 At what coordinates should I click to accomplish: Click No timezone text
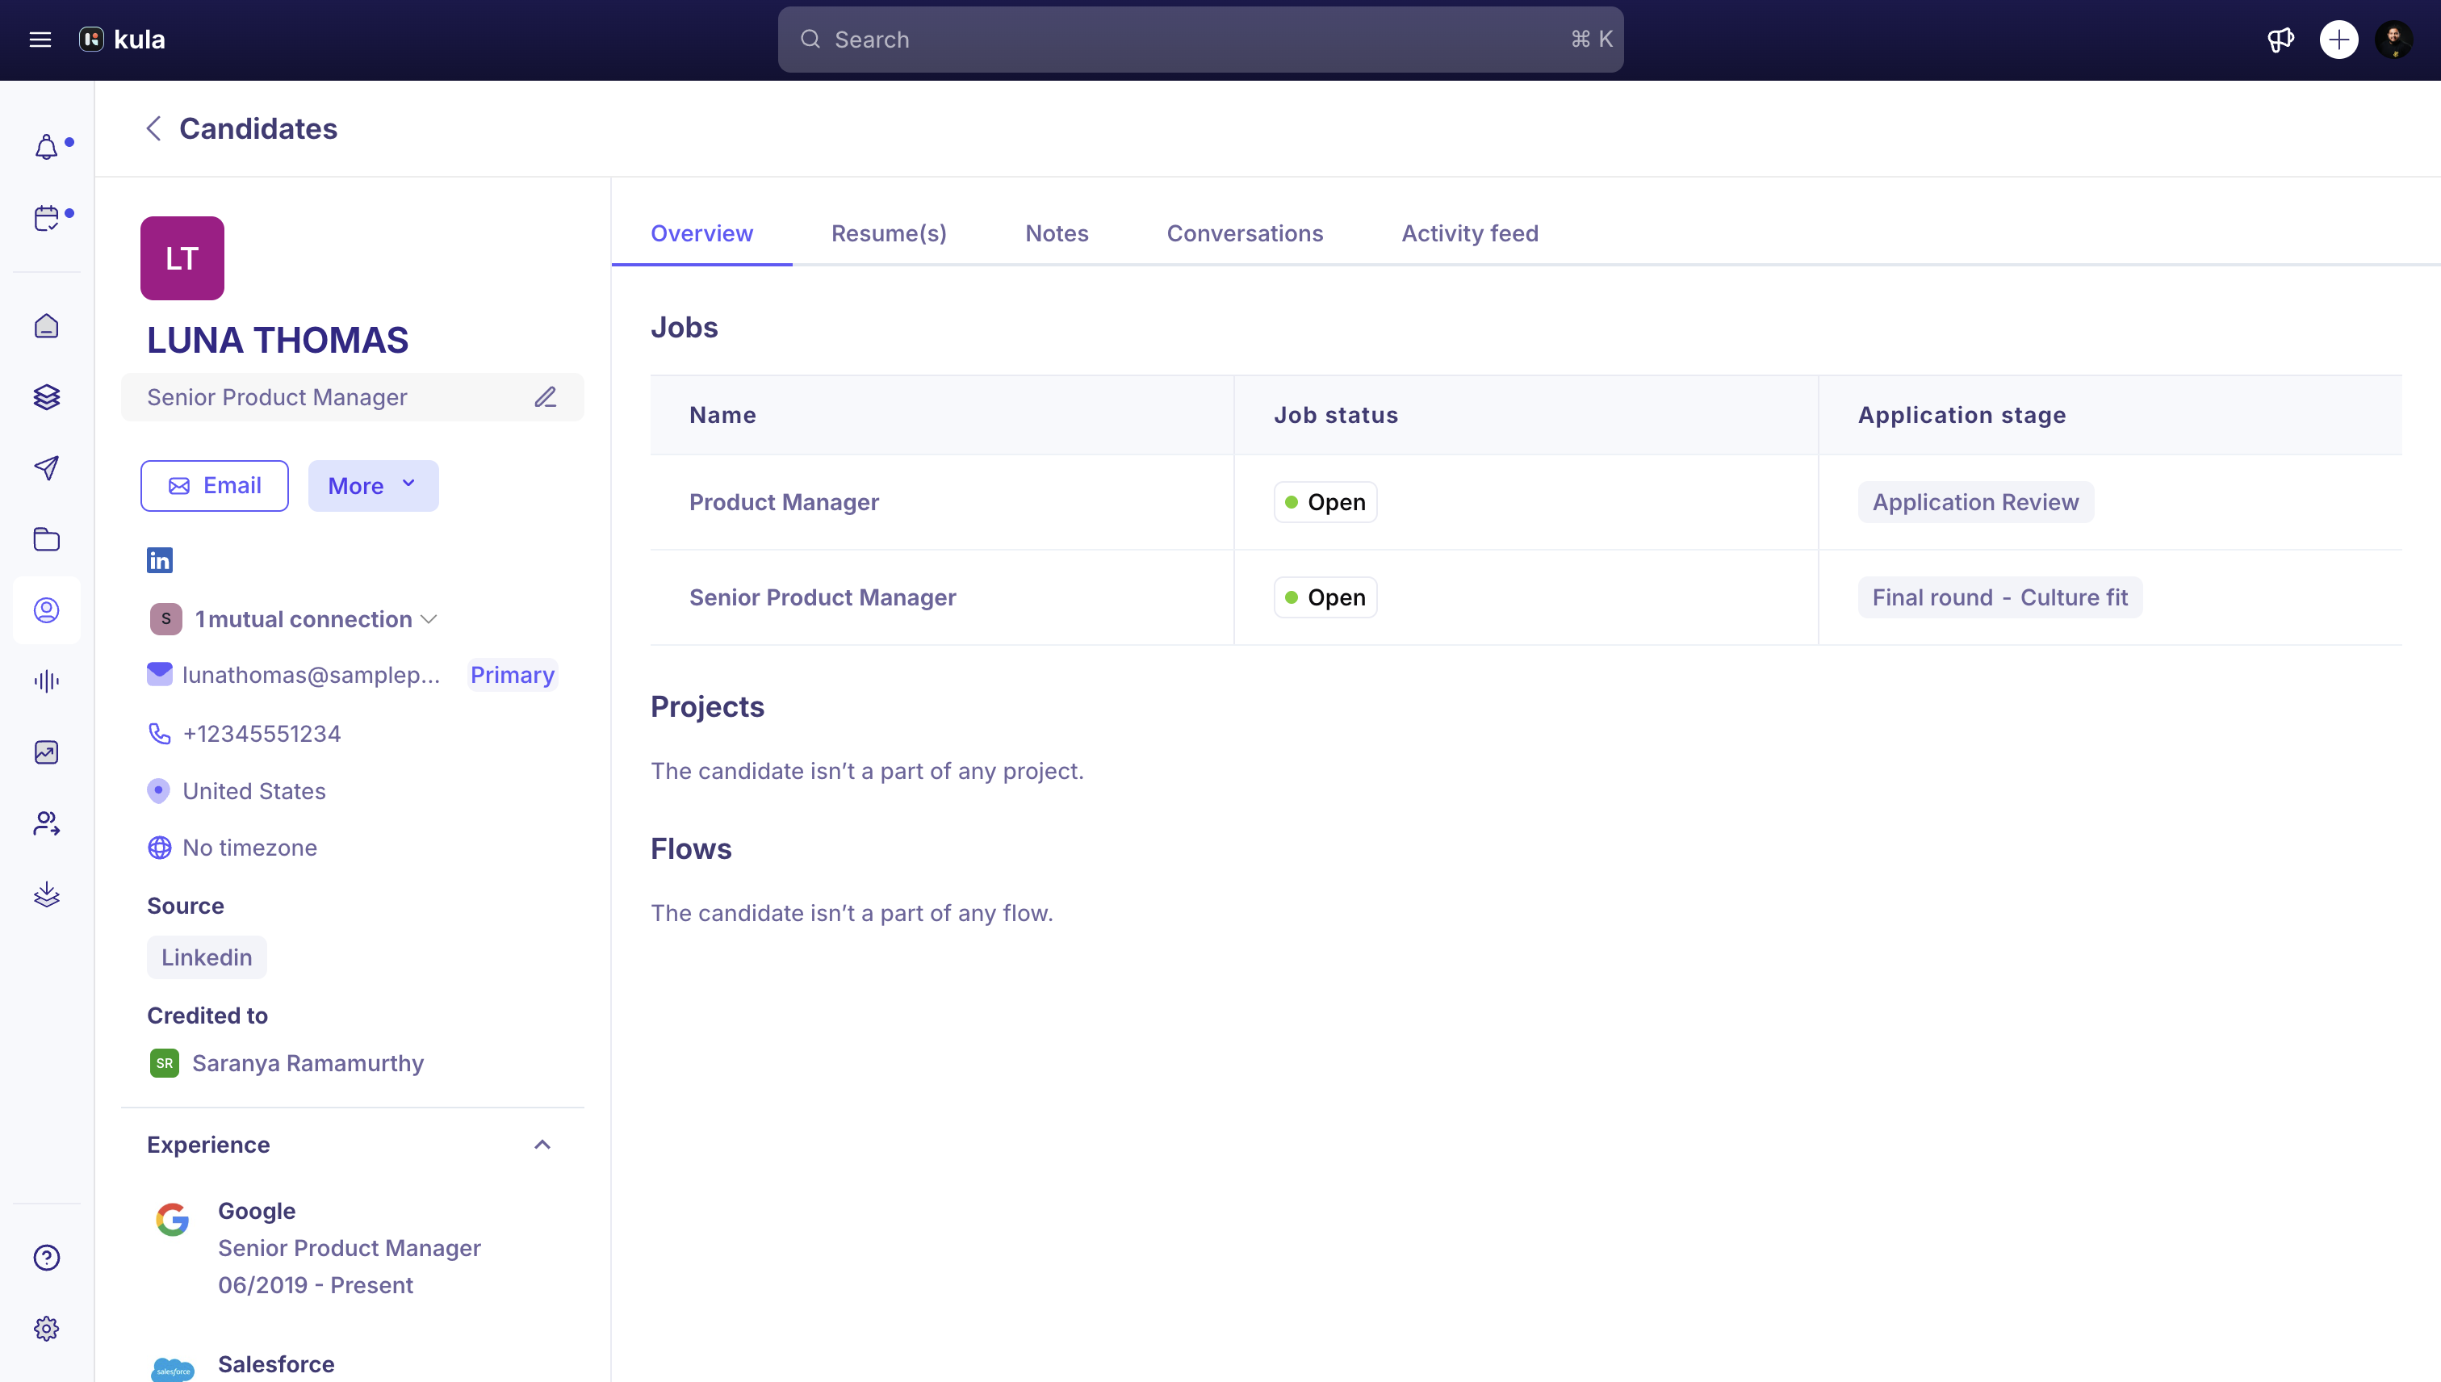point(249,848)
